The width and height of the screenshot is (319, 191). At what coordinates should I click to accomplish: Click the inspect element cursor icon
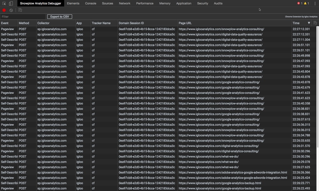4,3
